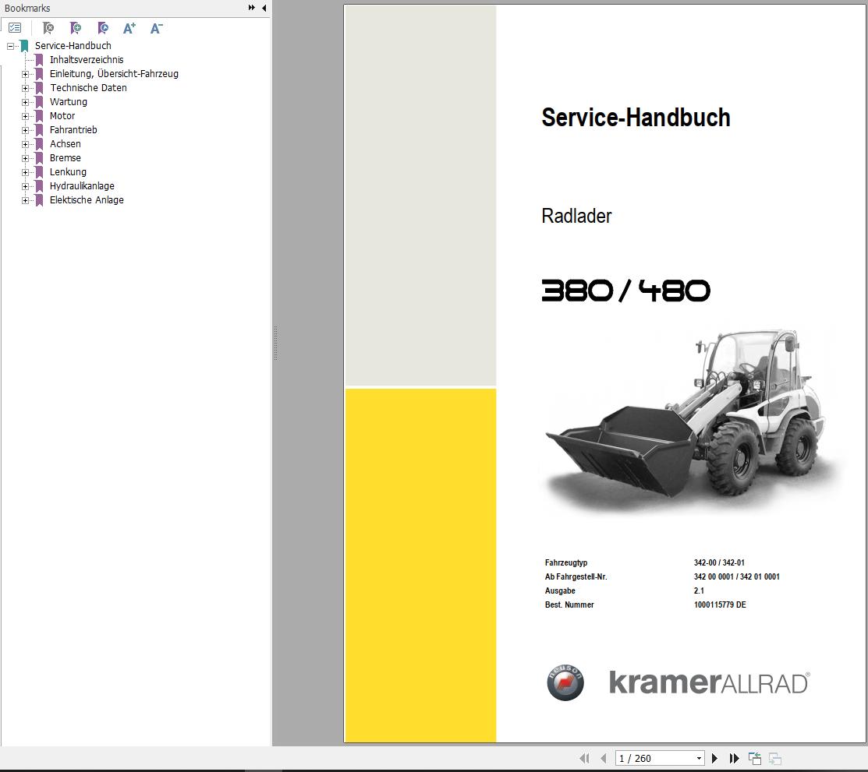
Task: Expand the Bremse bookmark node
Action: point(25,159)
